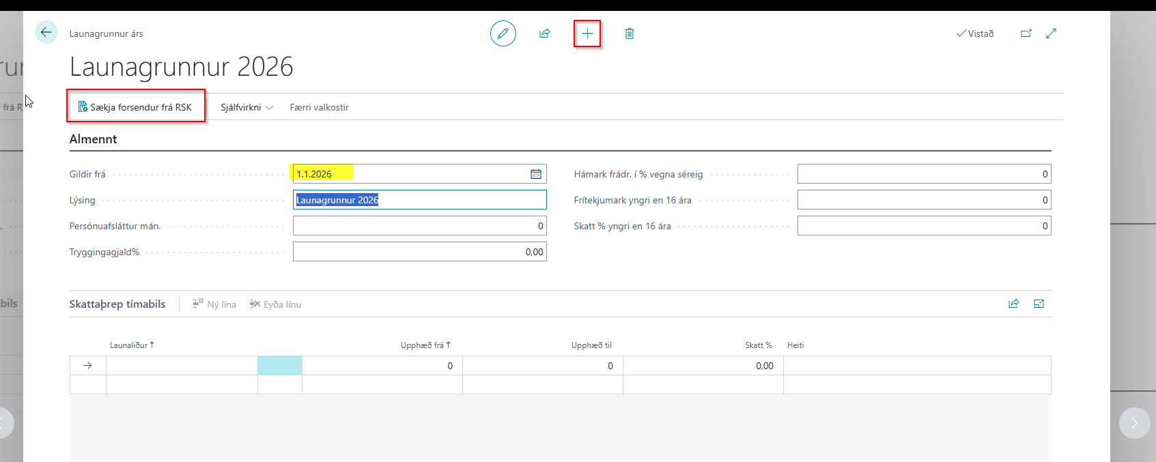Open page in new window icon
Image resolution: width=1156 pixels, height=462 pixels.
pos(1026,33)
